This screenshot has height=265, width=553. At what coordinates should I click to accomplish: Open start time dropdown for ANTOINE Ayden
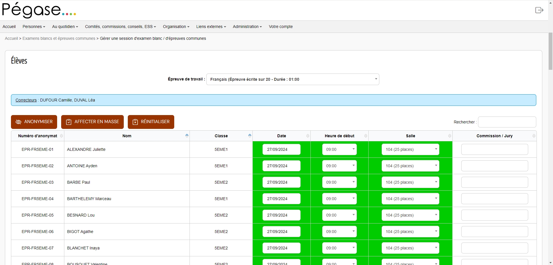tap(340, 166)
